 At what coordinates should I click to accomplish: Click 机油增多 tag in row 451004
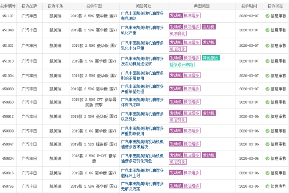pos(192,75)
